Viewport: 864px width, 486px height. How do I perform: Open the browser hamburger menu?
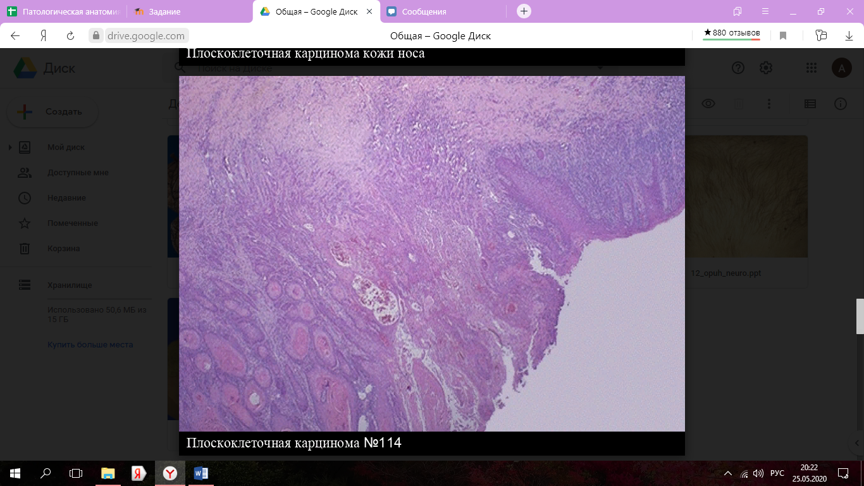point(765,11)
